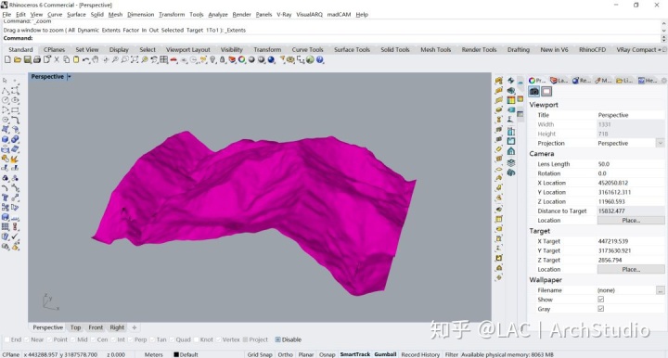668x358 pixels.
Task: Toggle Grid Snap in status bar
Action: tap(260, 354)
